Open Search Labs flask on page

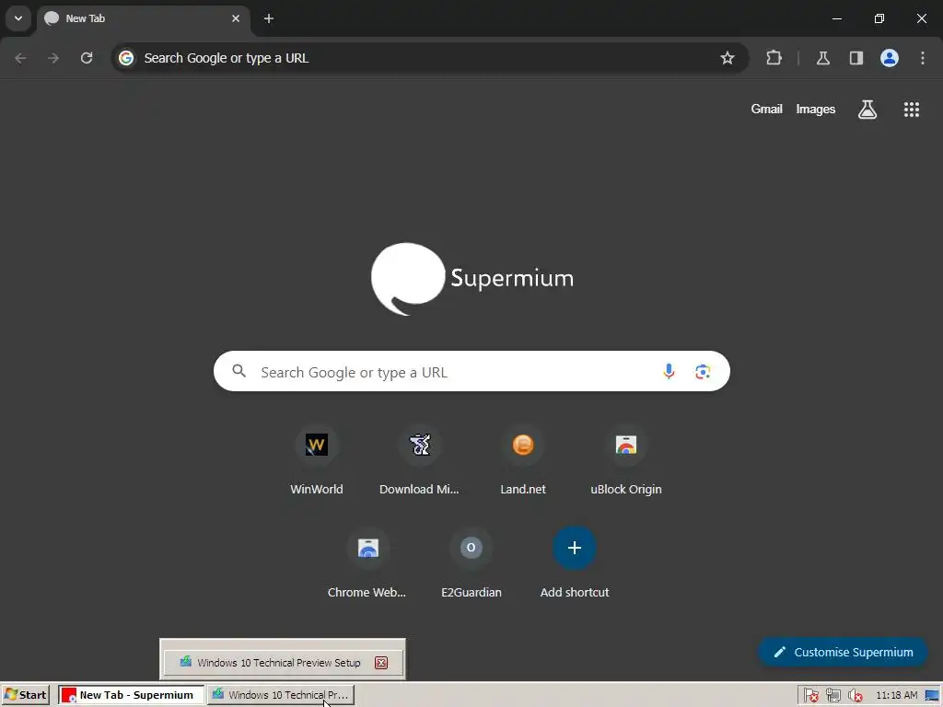point(867,110)
